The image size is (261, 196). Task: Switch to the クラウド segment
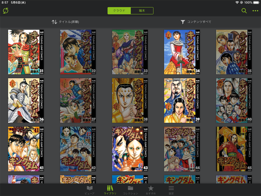pos(119,11)
